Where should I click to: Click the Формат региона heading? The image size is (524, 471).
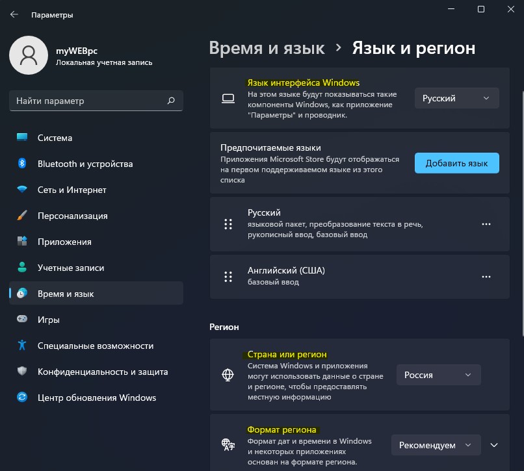tap(282, 429)
